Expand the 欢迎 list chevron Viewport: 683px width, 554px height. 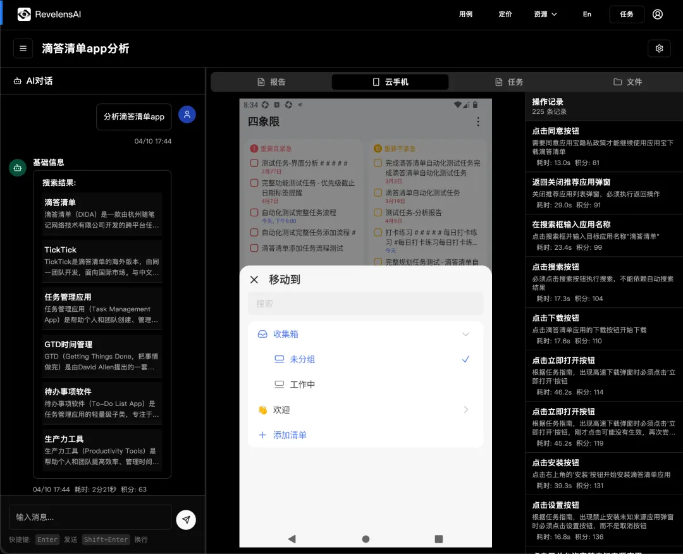pos(465,410)
